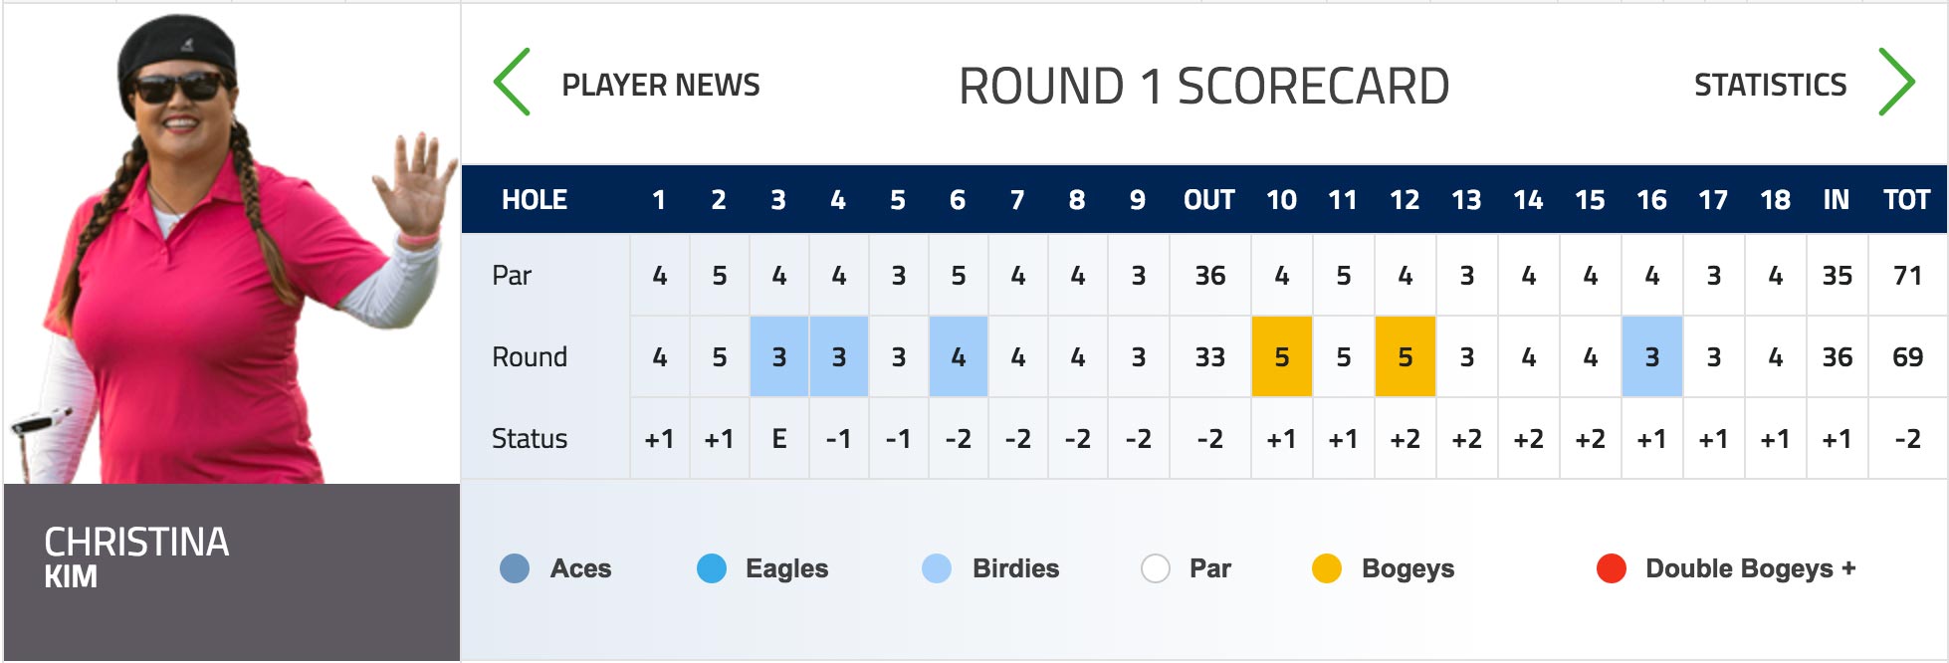Viewport: 1949px width, 663px height.
Task: Select the hole 16 birdie score cell
Action: point(1652,356)
